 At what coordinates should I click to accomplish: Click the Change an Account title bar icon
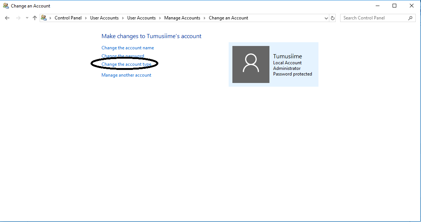coord(5,6)
